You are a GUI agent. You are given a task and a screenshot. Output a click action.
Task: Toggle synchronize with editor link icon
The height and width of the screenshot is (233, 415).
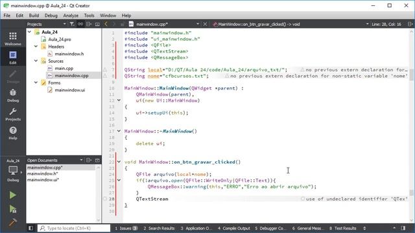tap(80, 24)
